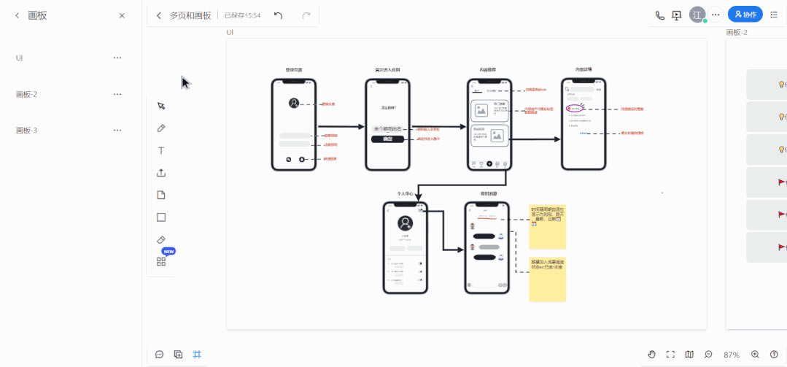
Task: Select the 首次进入应用 phone mockup
Action: pyautogui.click(x=387, y=125)
